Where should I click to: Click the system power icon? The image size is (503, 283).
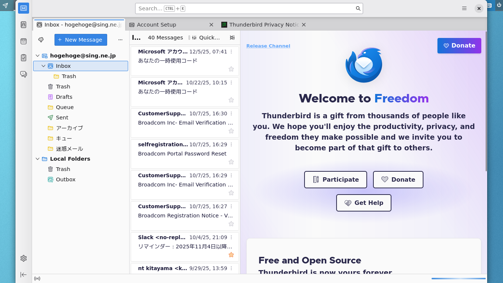(x=499, y=5)
